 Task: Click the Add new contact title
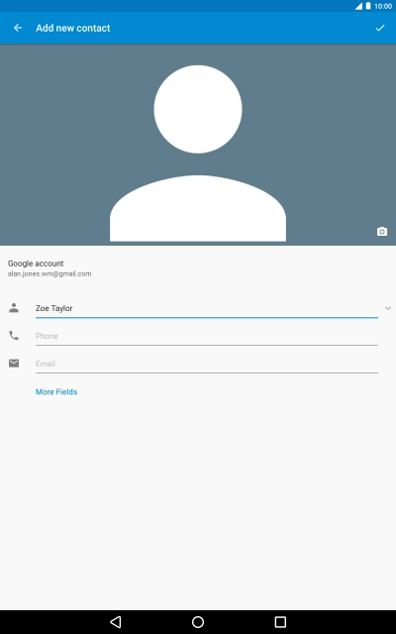coord(72,28)
